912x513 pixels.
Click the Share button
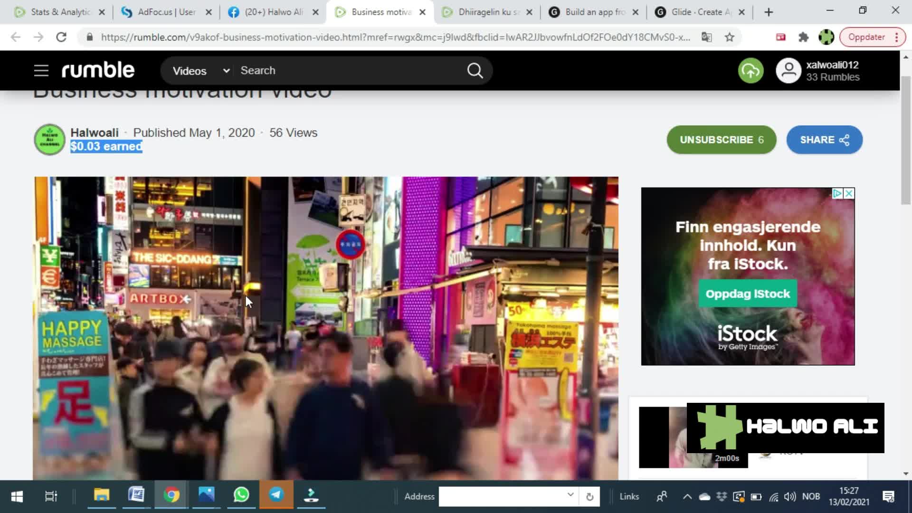pyautogui.click(x=824, y=140)
